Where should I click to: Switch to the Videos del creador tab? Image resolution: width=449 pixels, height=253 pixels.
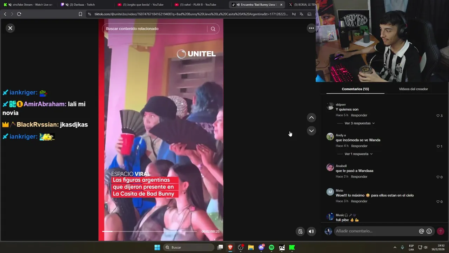point(413,89)
